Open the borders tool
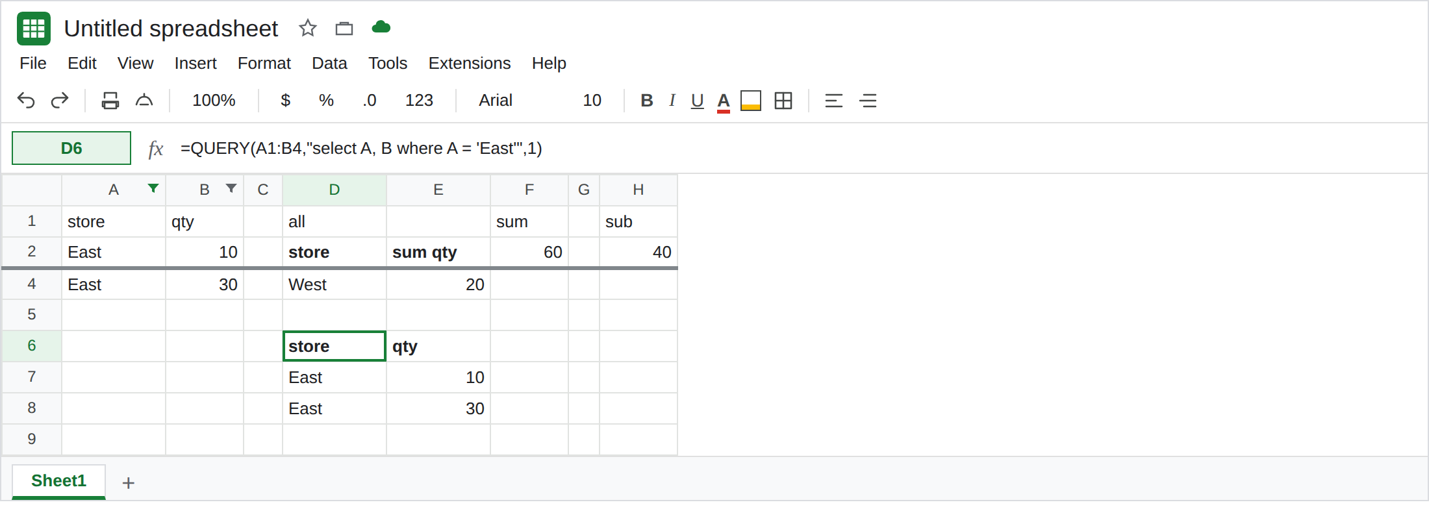 783,101
